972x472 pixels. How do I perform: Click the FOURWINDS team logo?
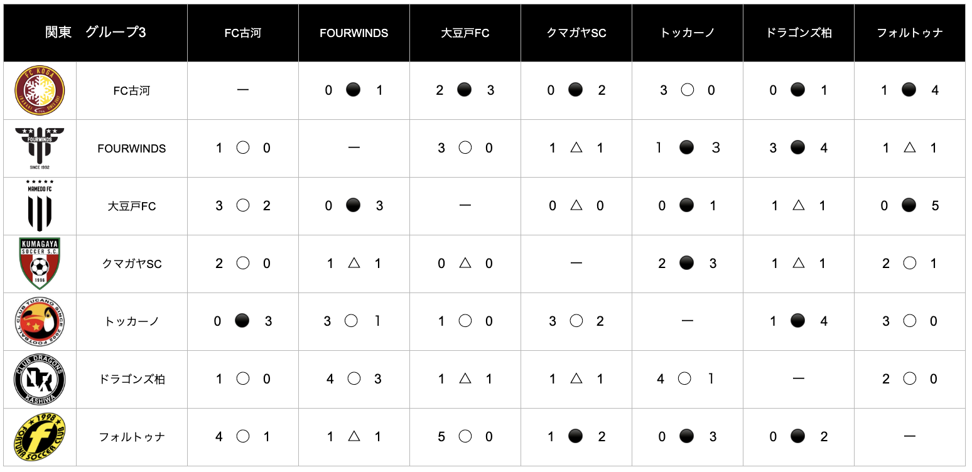[x=40, y=148]
